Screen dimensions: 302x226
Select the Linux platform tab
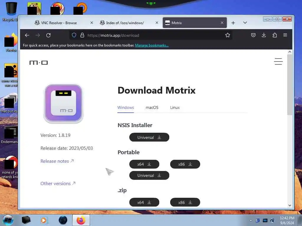(x=175, y=108)
